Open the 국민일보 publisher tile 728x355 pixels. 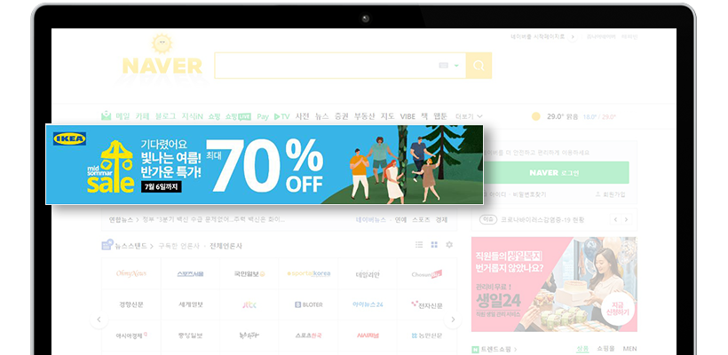point(249,273)
